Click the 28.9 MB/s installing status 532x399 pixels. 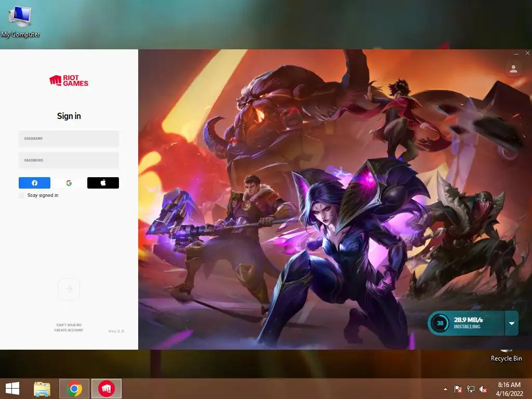[468, 323]
